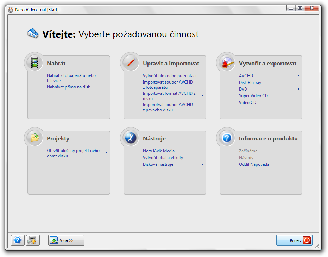Click the Upravit a importovat heading
The image size is (328, 257).
[171, 64]
